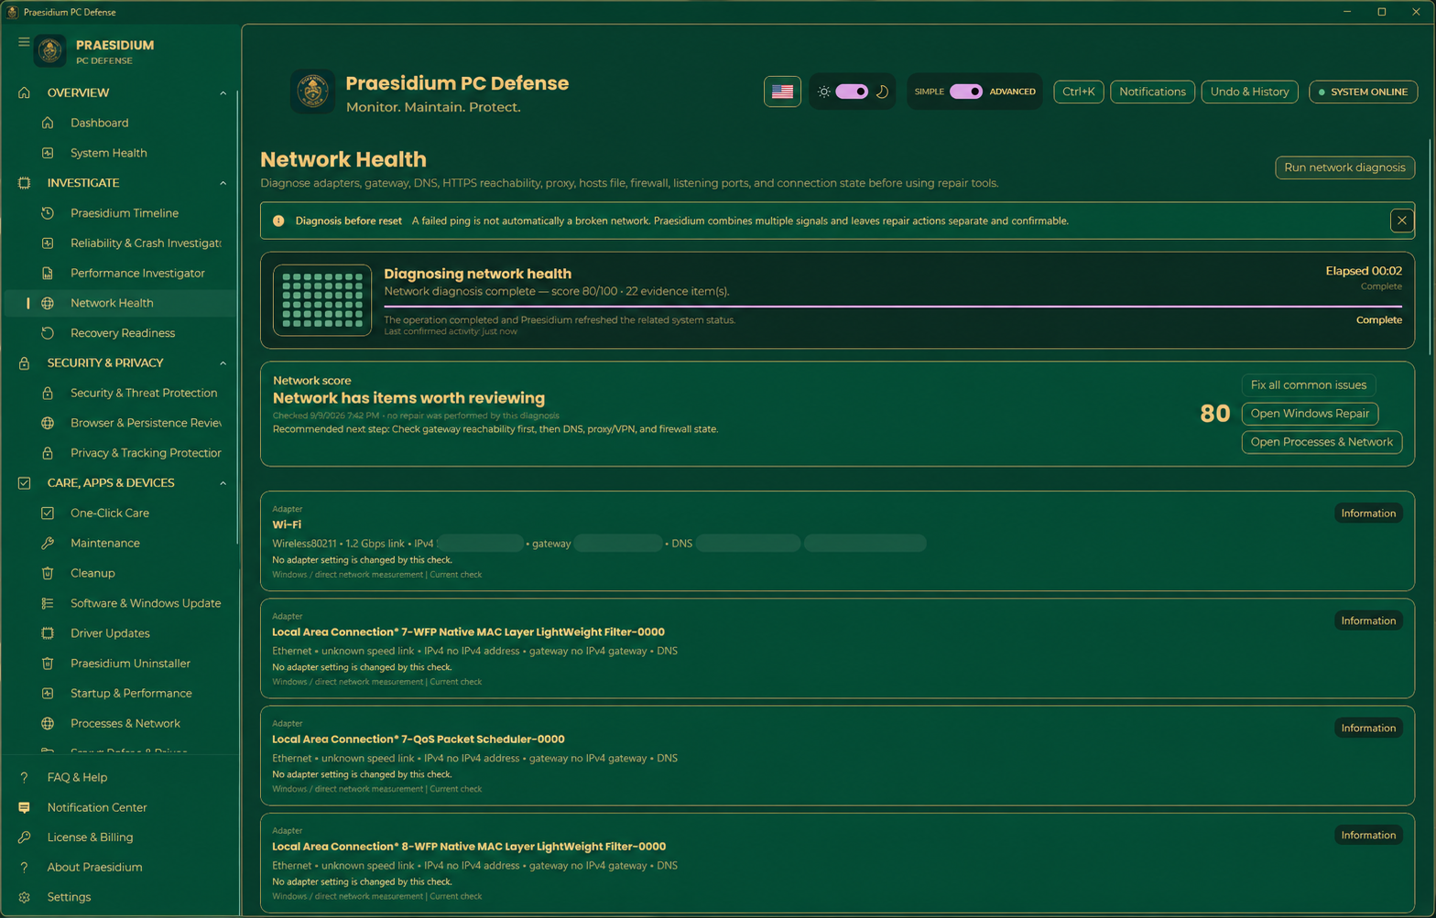
Task: Click the Settings gear icon
Action: [24, 898]
